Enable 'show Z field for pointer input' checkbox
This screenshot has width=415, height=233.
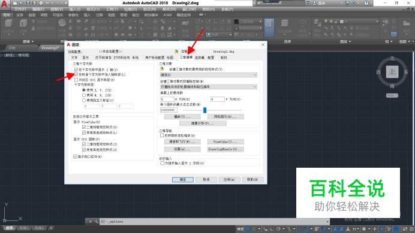tap(162, 163)
